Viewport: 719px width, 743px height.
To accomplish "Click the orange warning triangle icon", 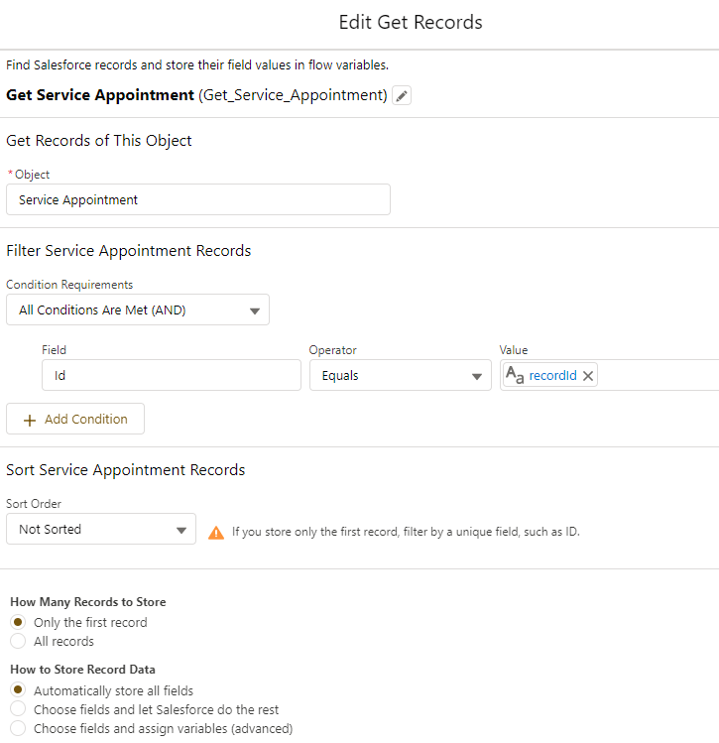I will tap(216, 533).
